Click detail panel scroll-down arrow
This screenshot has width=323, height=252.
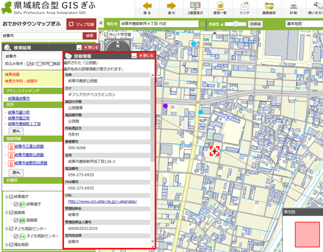(152, 241)
